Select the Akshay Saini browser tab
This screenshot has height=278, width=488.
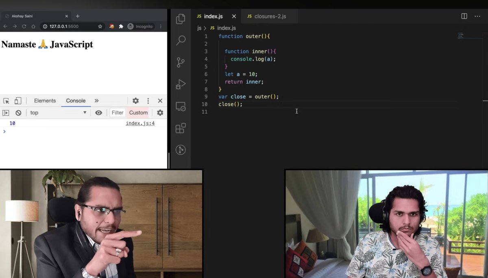coord(37,16)
